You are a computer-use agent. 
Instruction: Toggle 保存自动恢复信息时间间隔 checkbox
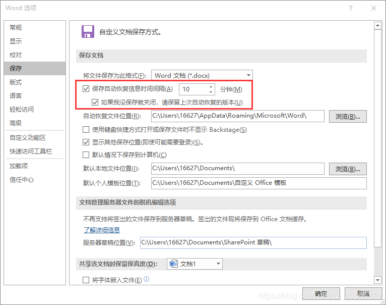pyautogui.click(x=86, y=88)
